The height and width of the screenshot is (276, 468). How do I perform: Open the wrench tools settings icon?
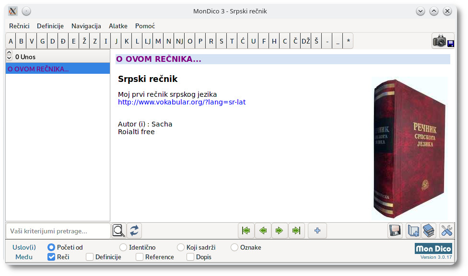click(446, 230)
